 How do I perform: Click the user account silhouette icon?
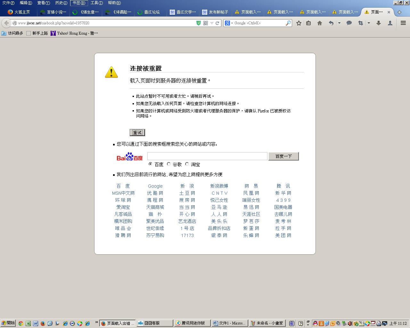click(x=390, y=23)
